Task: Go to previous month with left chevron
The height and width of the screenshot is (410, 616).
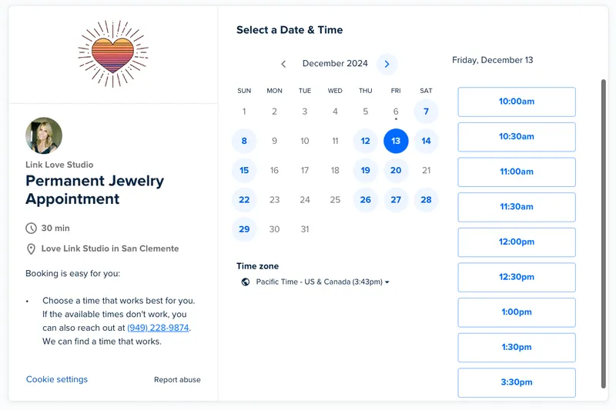Action: tap(283, 64)
